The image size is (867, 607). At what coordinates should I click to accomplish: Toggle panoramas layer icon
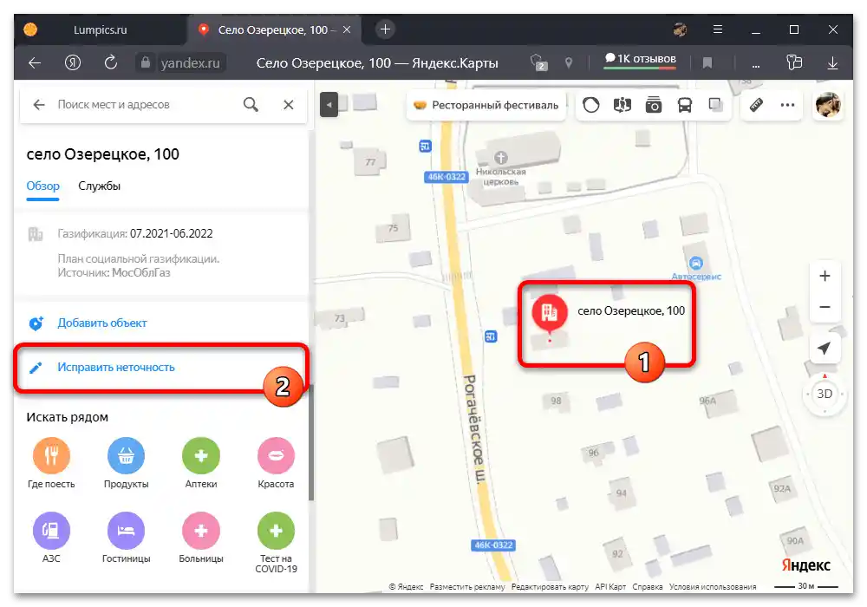(x=623, y=105)
